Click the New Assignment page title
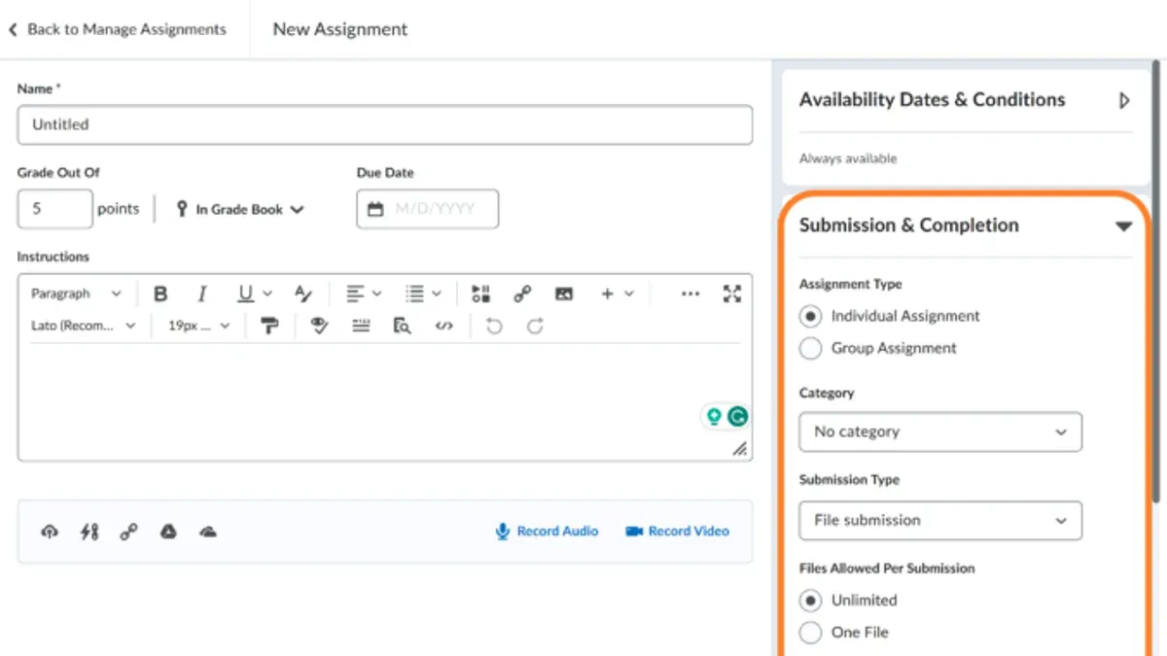Viewport: 1167px width, 656px height. point(340,29)
